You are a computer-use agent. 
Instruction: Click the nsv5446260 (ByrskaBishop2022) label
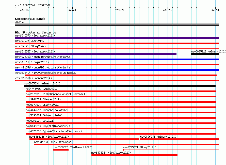[48, 126]
